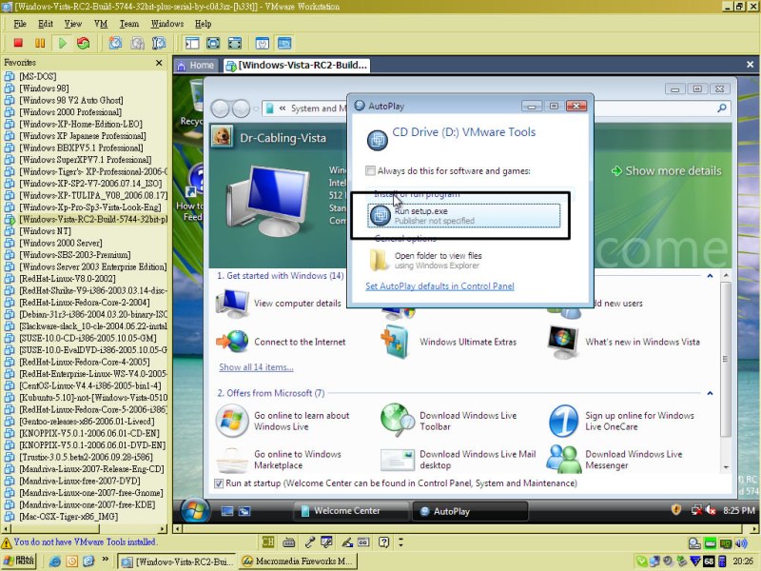The width and height of the screenshot is (761, 571).
Task: Select [Windows 98] in Favorites
Action: 44,89
